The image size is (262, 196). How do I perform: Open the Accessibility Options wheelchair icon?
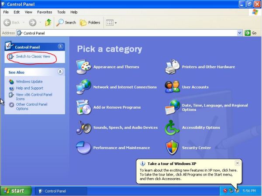pyautogui.click(x=172, y=127)
